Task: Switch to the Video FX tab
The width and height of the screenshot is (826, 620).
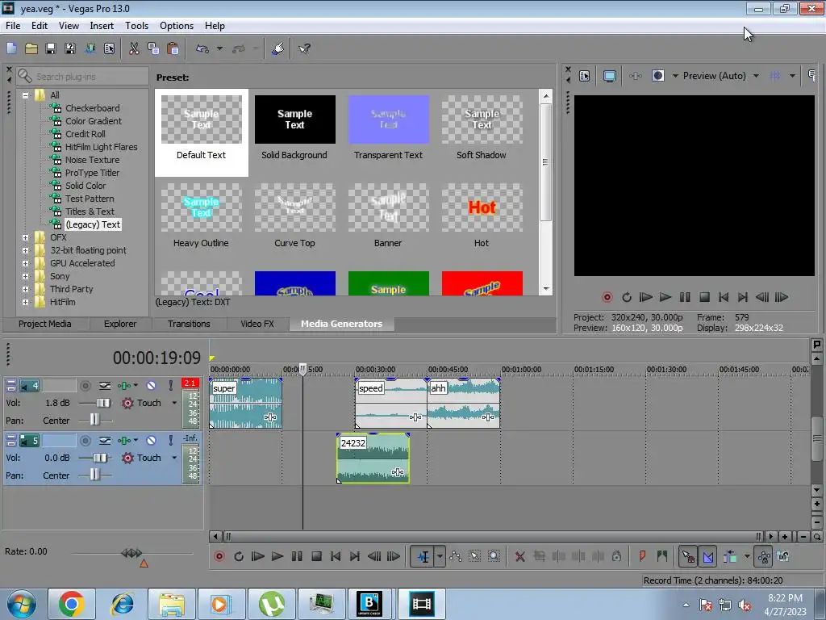Action: click(x=257, y=324)
